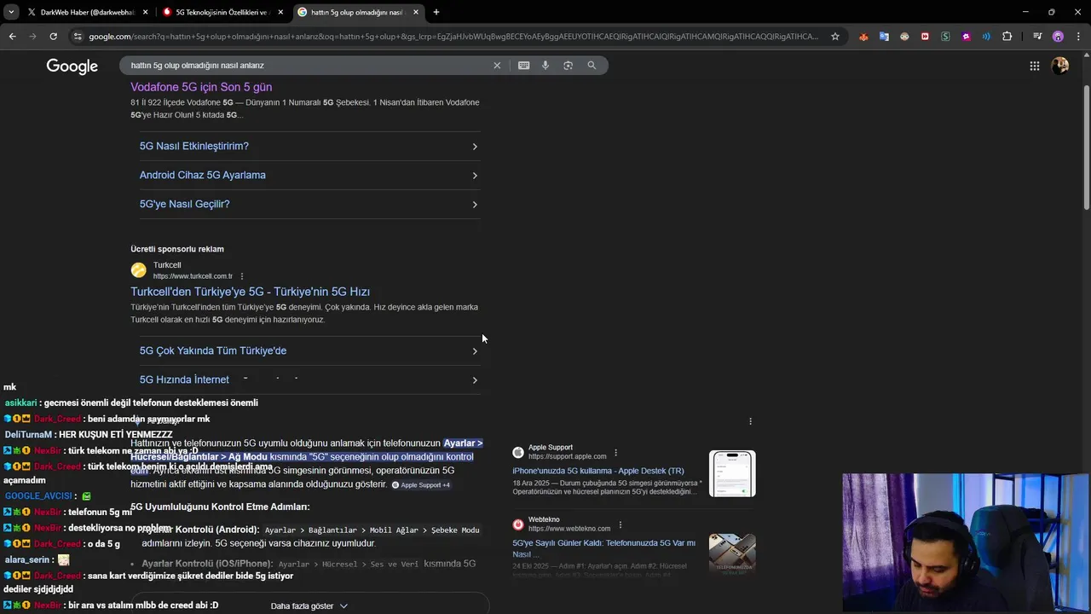Click the address bar URL
This screenshot has width=1091, height=614.
(x=453, y=37)
